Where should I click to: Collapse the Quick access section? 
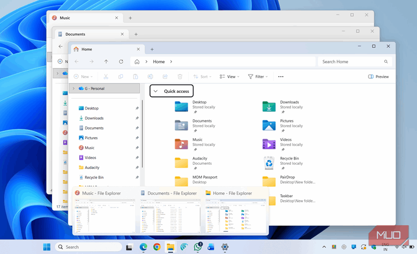tap(155, 91)
